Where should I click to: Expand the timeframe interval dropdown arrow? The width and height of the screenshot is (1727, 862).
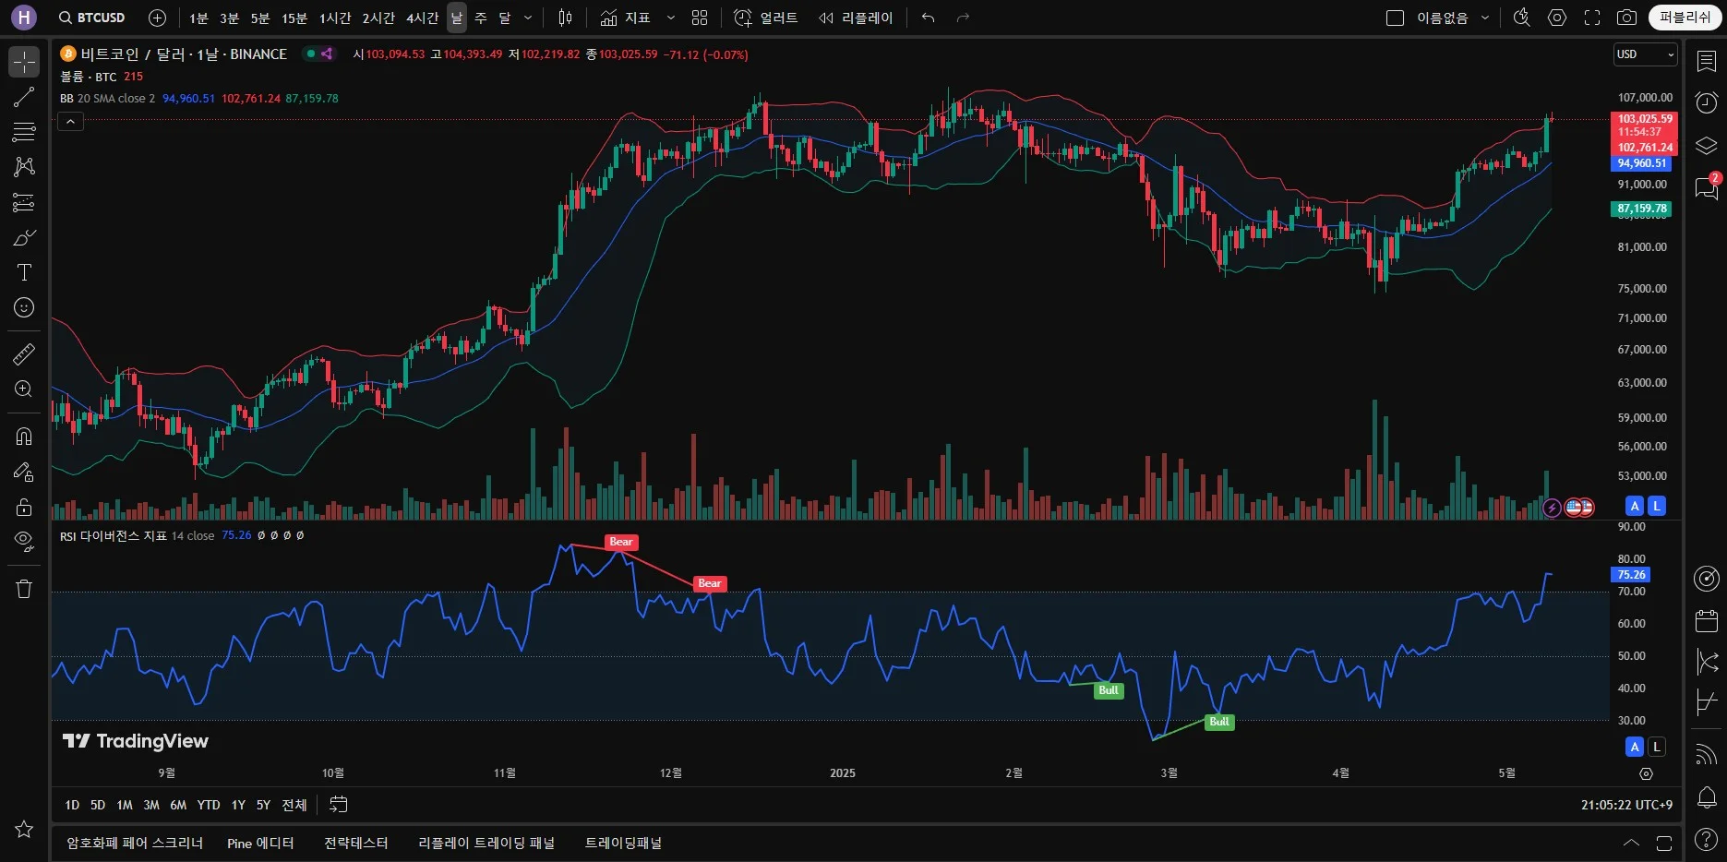pyautogui.click(x=528, y=18)
